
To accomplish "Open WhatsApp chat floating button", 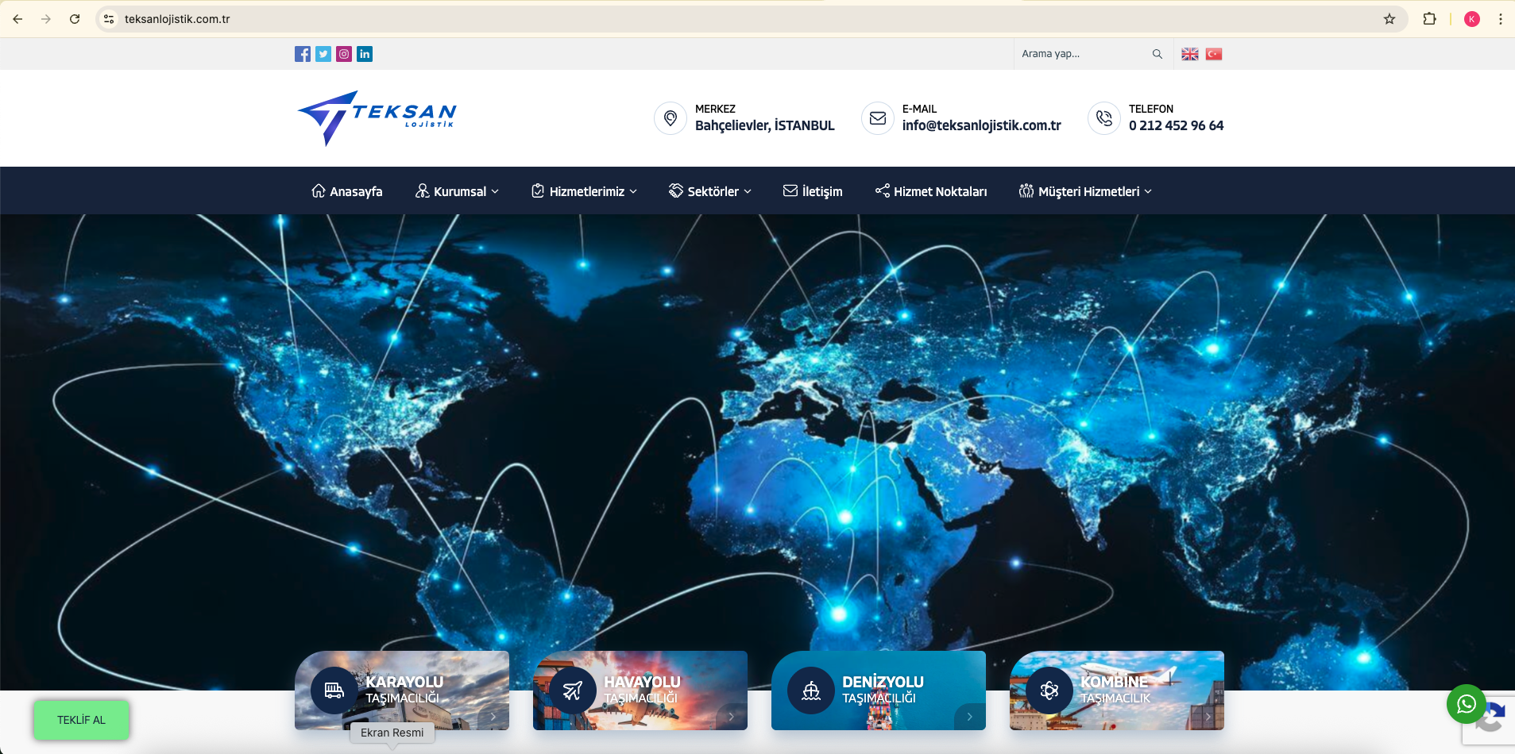I will coord(1467,704).
